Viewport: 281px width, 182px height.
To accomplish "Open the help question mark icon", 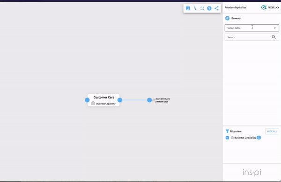I will 209,8.
